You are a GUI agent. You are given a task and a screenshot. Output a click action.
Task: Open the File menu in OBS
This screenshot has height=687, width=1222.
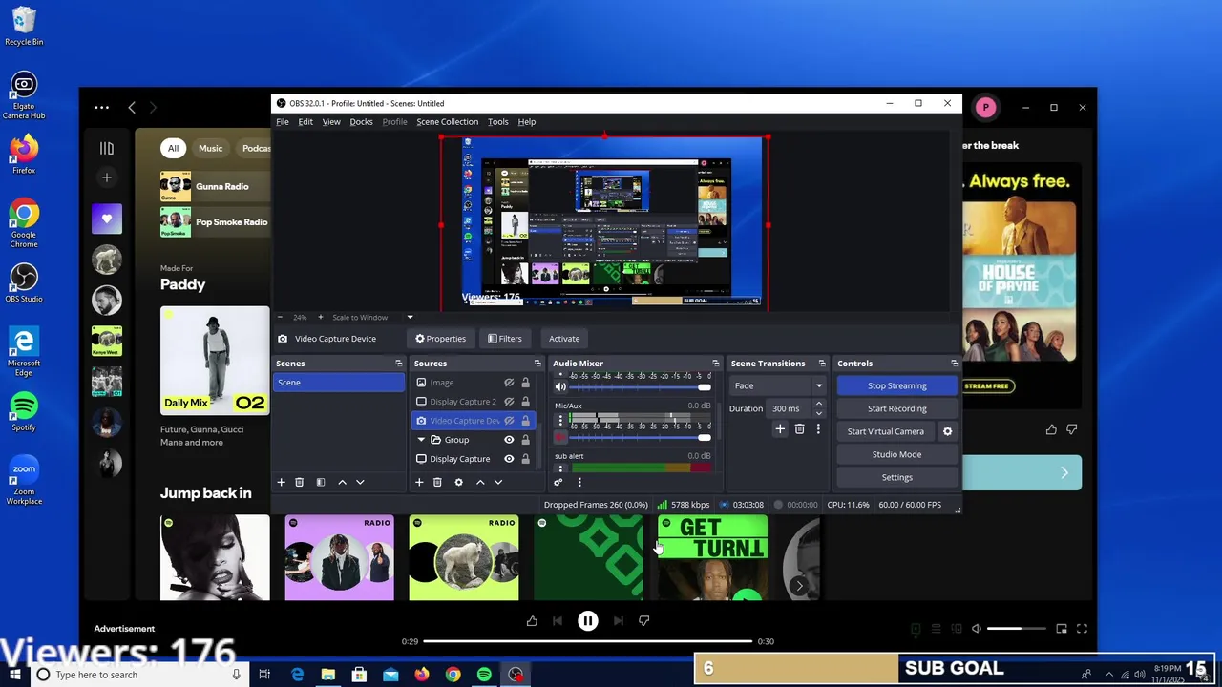(x=283, y=122)
